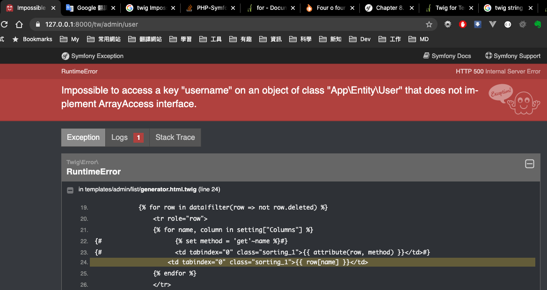Click the Evernote elephant extension icon
The image size is (547, 290).
tap(538, 24)
